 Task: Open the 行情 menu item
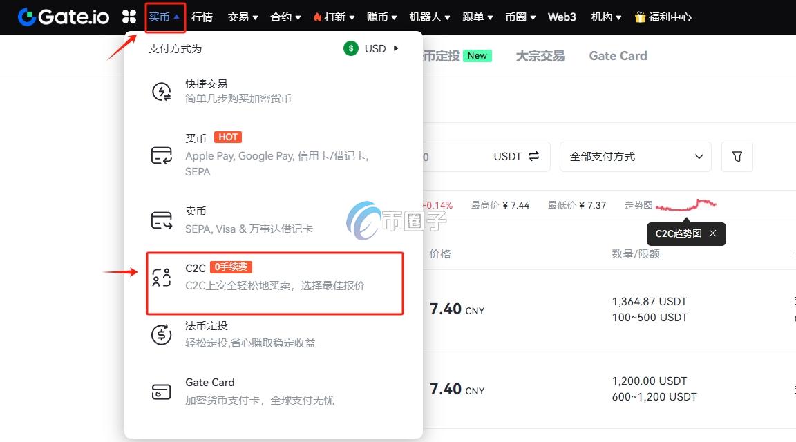coord(202,17)
